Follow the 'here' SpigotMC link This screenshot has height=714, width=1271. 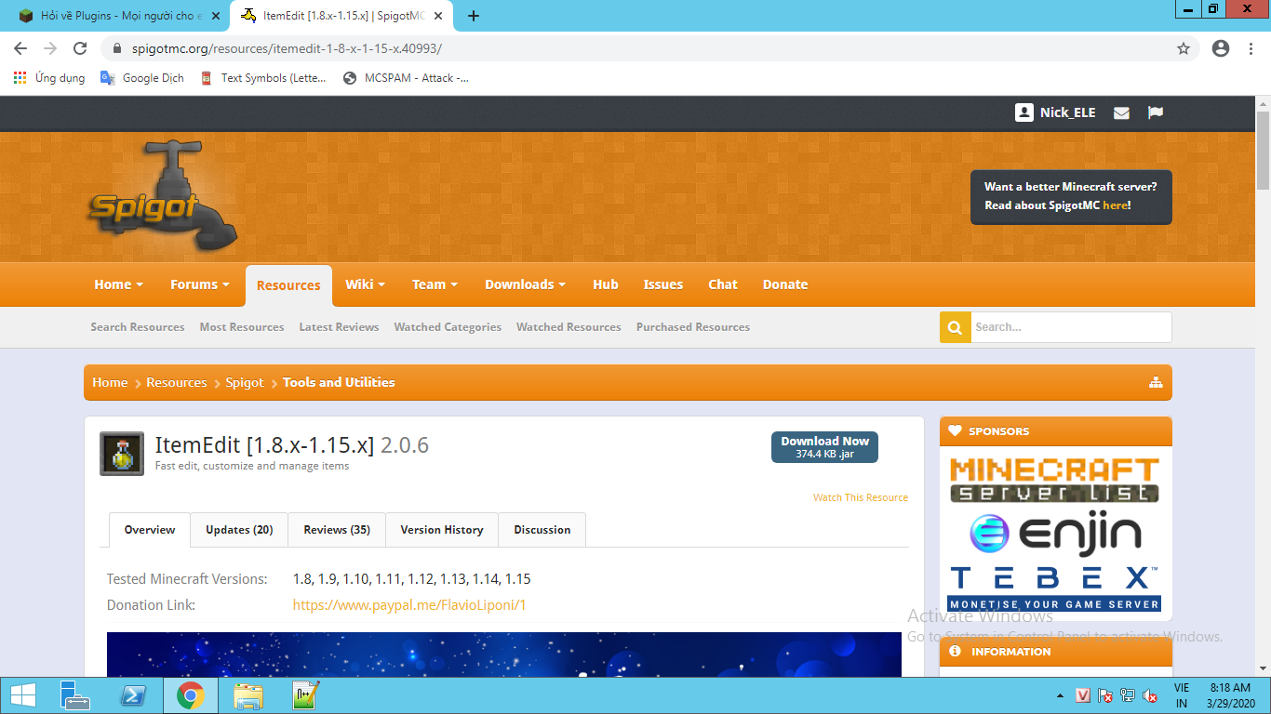(1115, 205)
